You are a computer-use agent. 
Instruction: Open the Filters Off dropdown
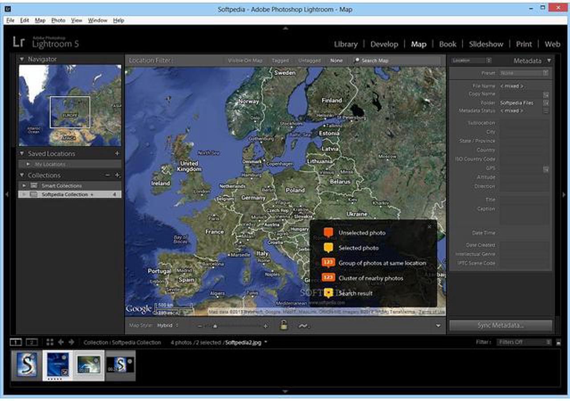pos(524,342)
